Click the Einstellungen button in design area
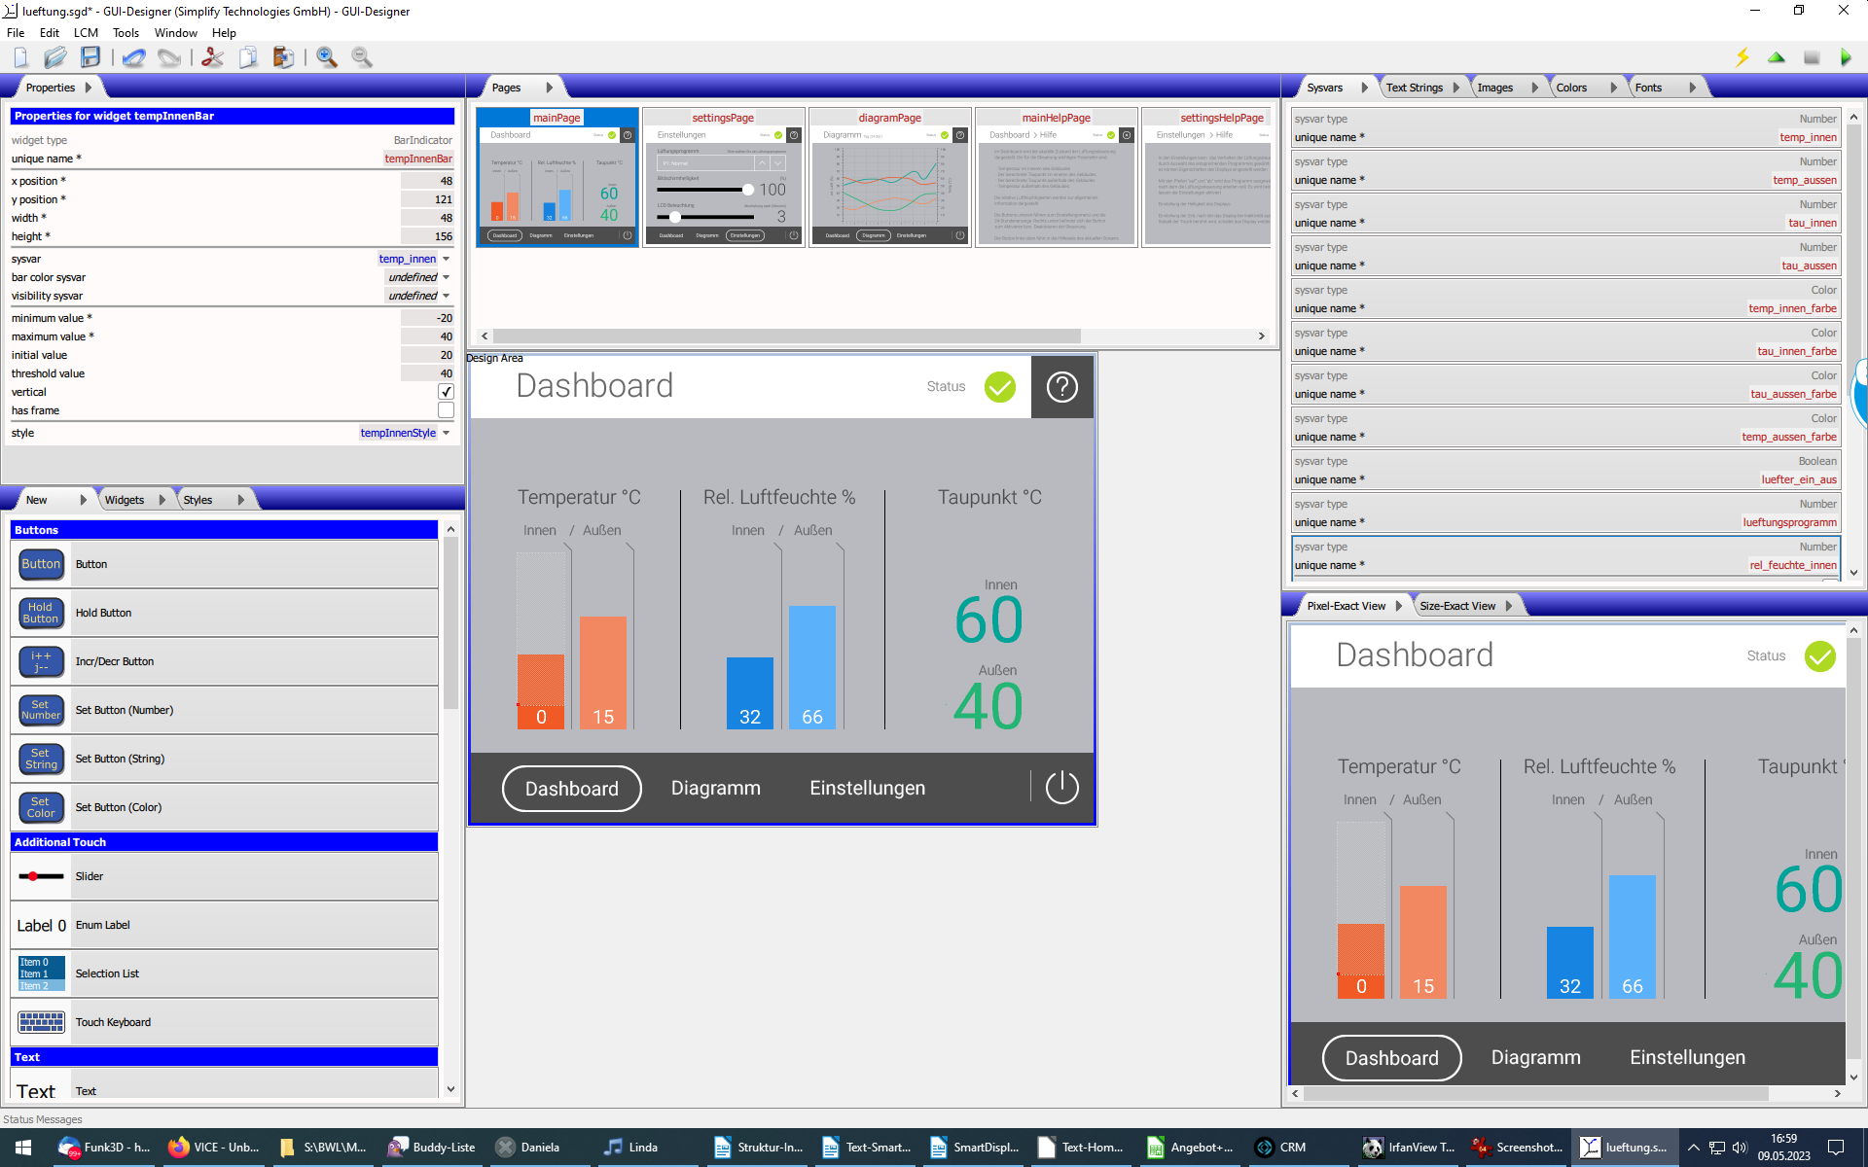Screen dimensions: 1868x1167 coord(867,788)
